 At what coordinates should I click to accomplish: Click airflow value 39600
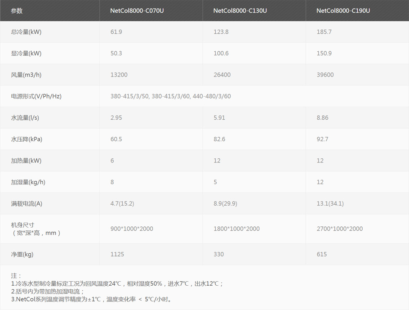(x=325, y=75)
